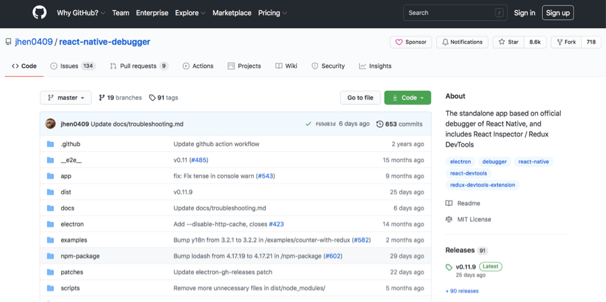Click the green check status icon
The height and width of the screenshot is (302, 606).
pos(308,124)
